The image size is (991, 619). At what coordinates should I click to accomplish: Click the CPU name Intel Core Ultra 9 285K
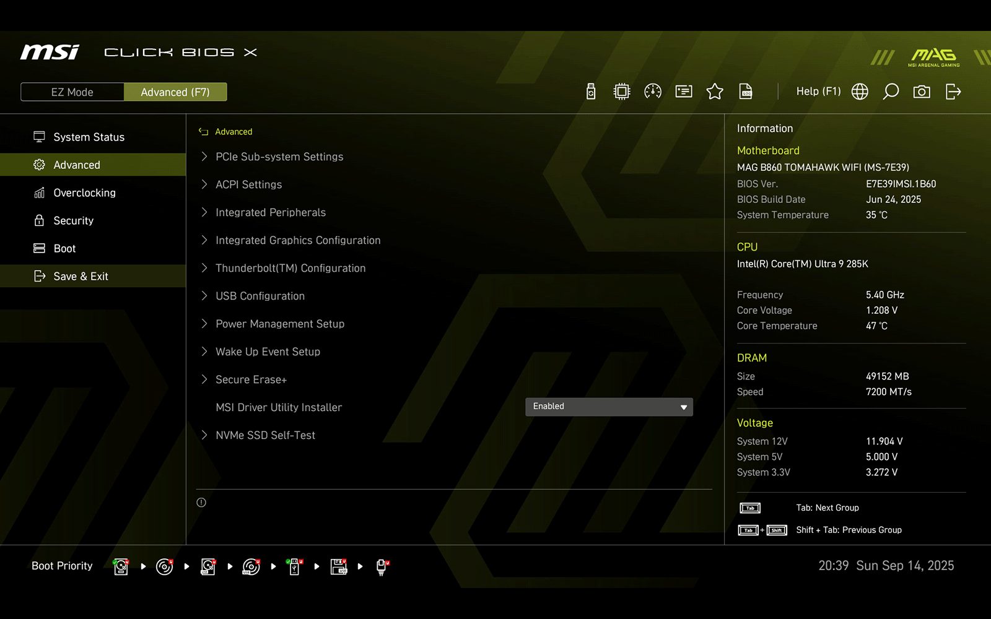tap(803, 264)
